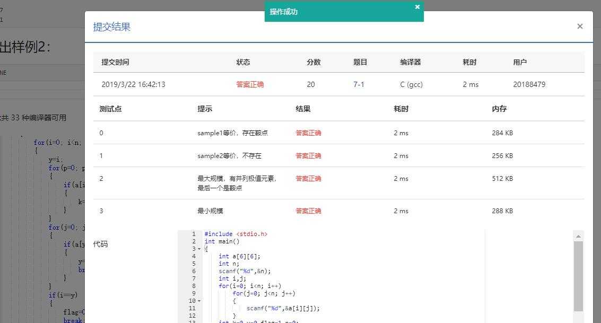Click the 提示 column header
601x323 pixels.
coord(205,109)
